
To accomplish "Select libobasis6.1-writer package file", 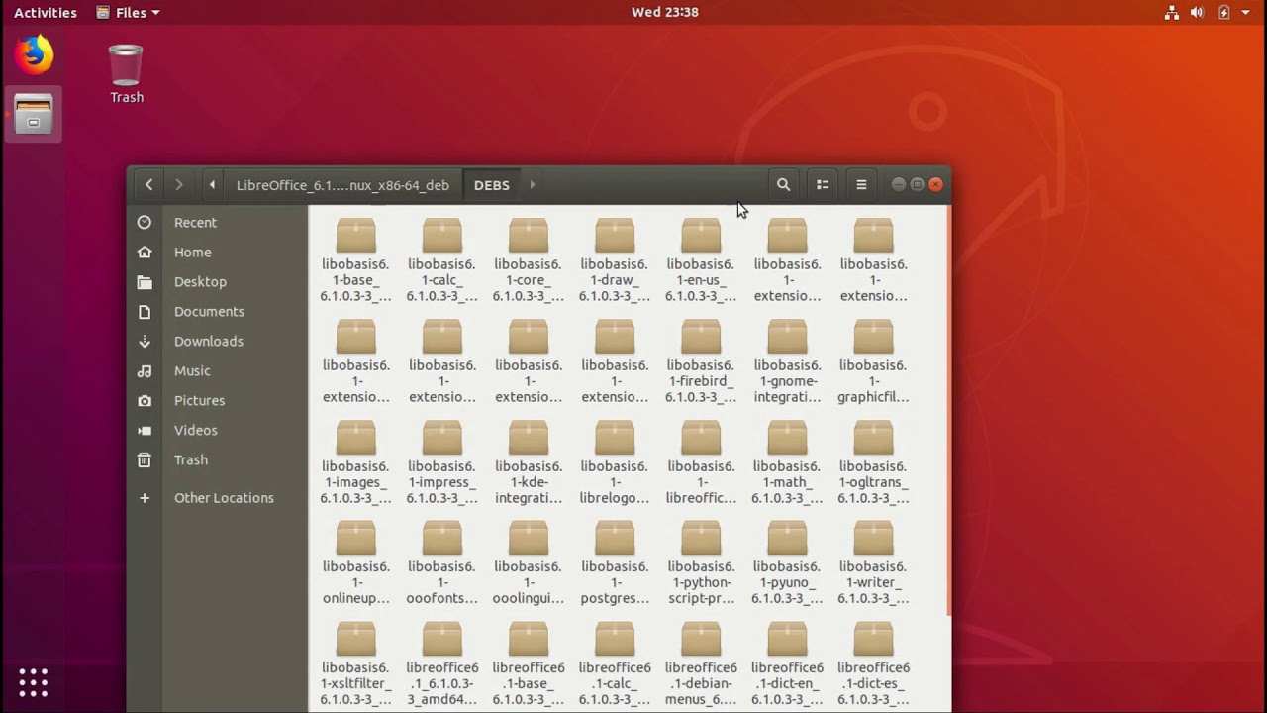I will (873, 563).
